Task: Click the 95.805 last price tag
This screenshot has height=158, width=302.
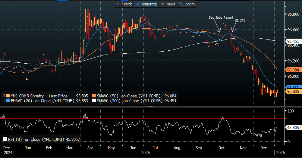Action: (293, 91)
